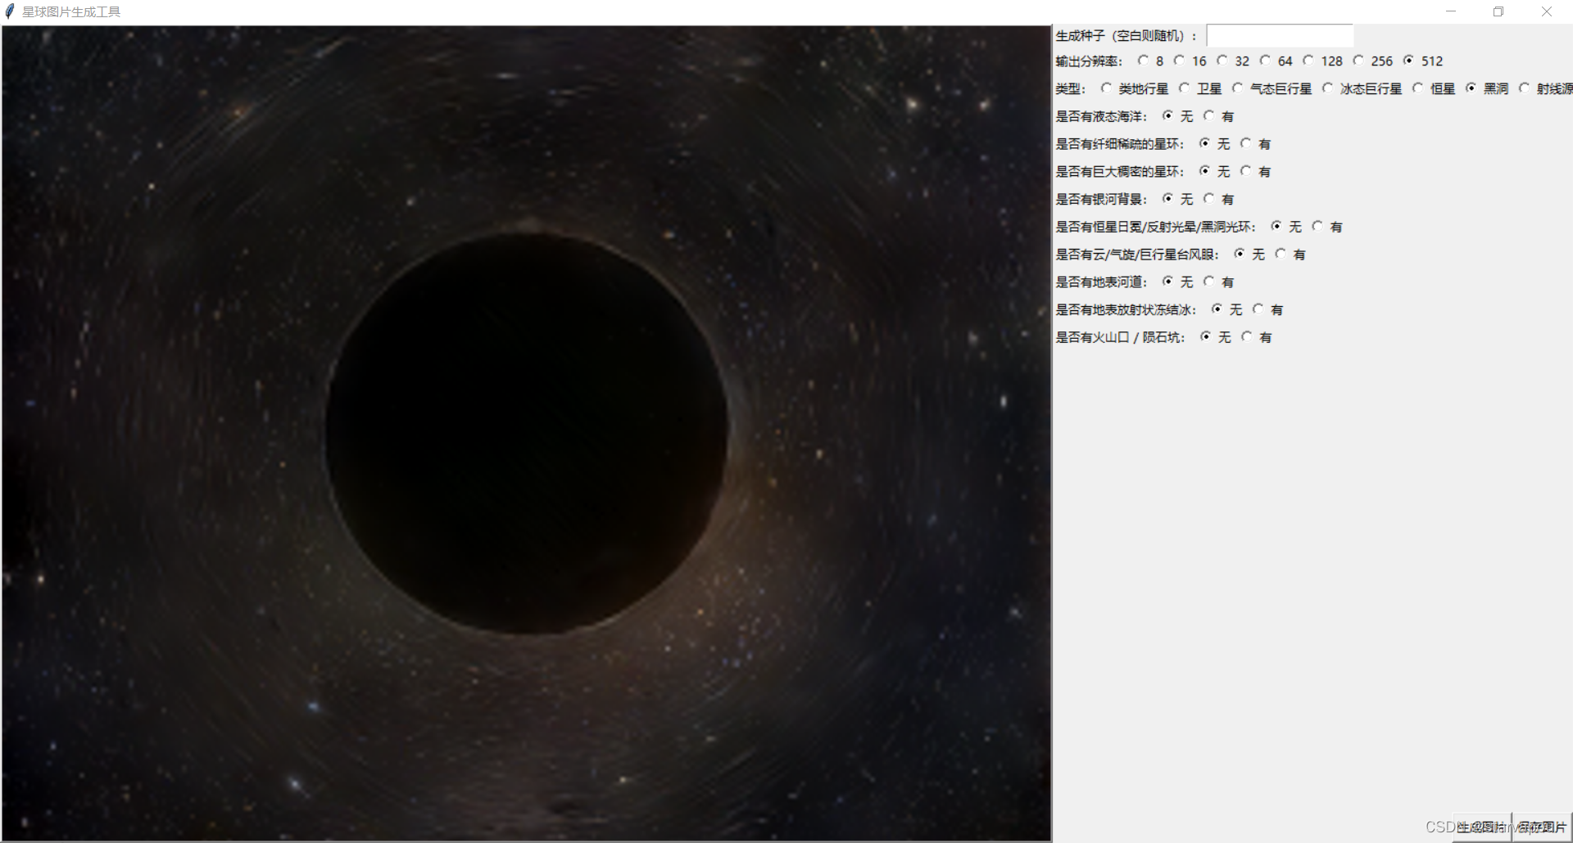Enable galaxy background (是否有银河背景 有)
1573x843 pixels.
tap(1209, 199)
